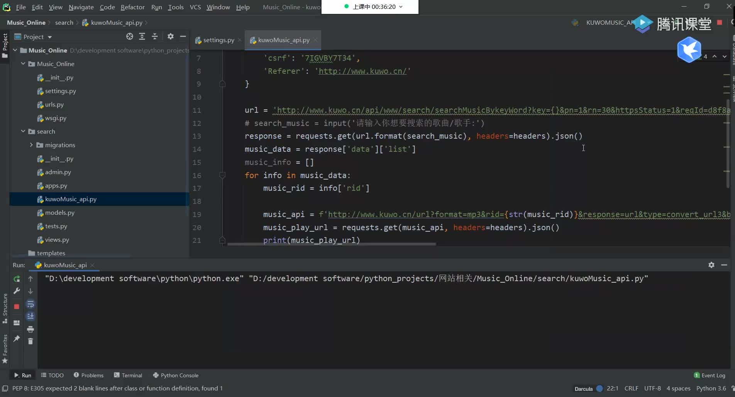Open the Structure vertical tool window tab
This screenshot has height=397, width=735.
tap(5, 309)
